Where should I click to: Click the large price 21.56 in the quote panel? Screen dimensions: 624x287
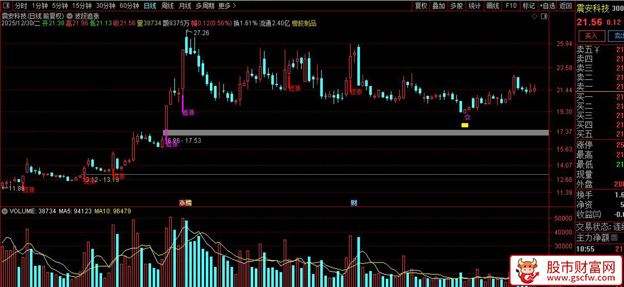(589, 23)
